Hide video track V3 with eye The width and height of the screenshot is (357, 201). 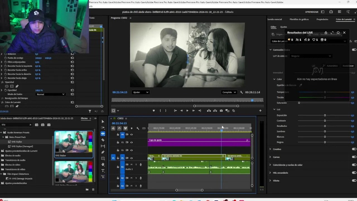[x=132, y=142]
